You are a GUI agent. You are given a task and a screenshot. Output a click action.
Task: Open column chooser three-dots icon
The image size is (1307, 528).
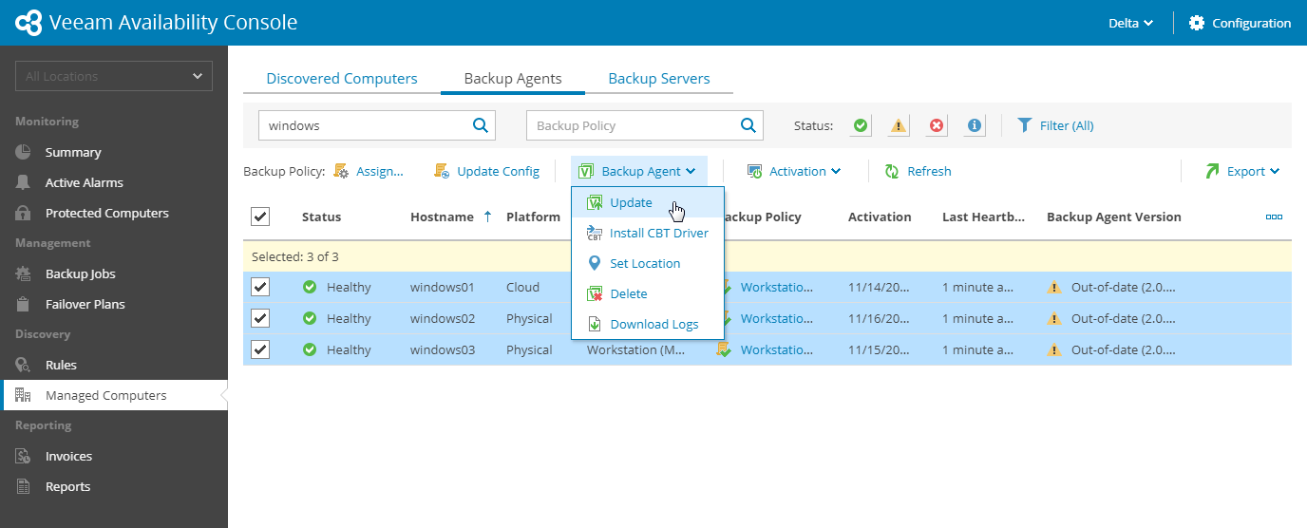click(1274, 217)
